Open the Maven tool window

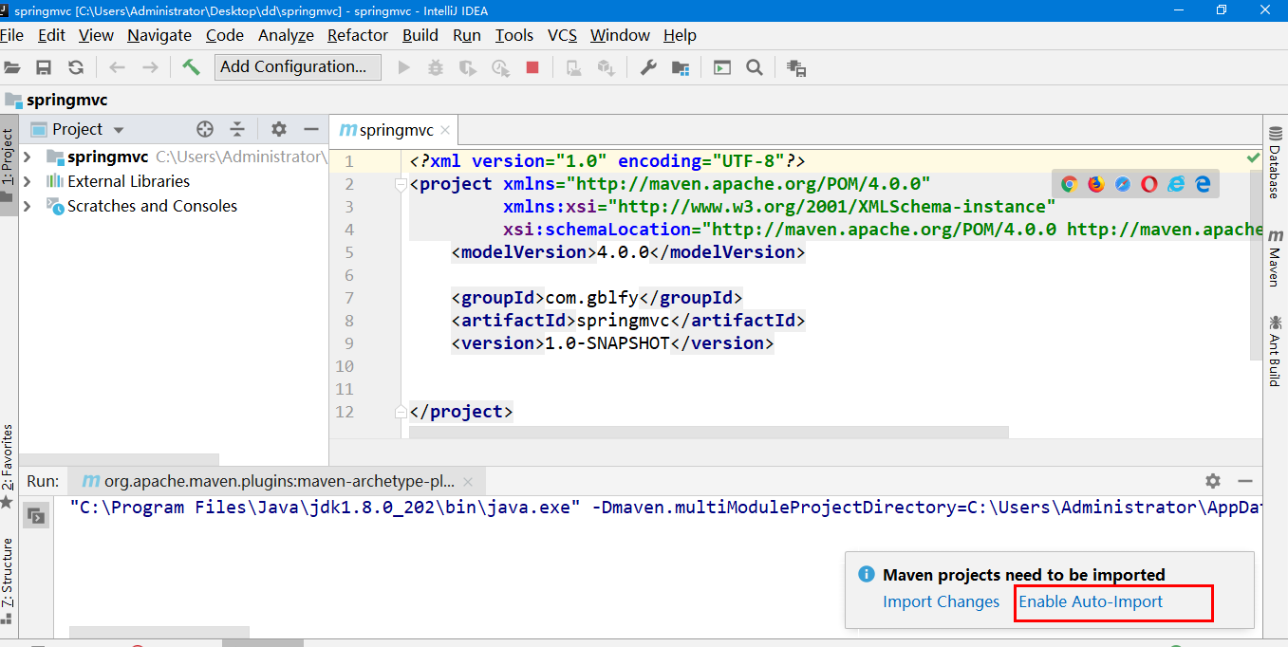click(1275, 258)
